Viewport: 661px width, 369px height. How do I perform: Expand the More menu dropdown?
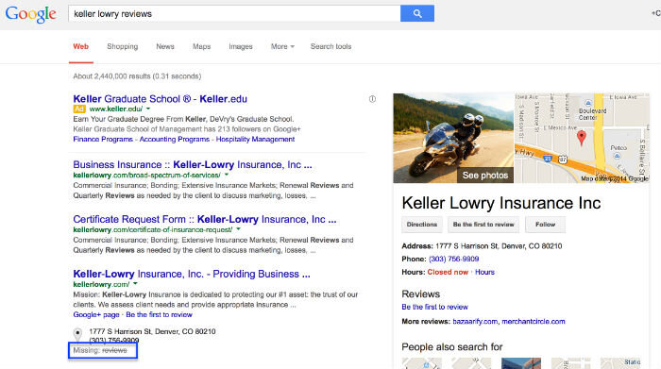click(x=282, y=46)
